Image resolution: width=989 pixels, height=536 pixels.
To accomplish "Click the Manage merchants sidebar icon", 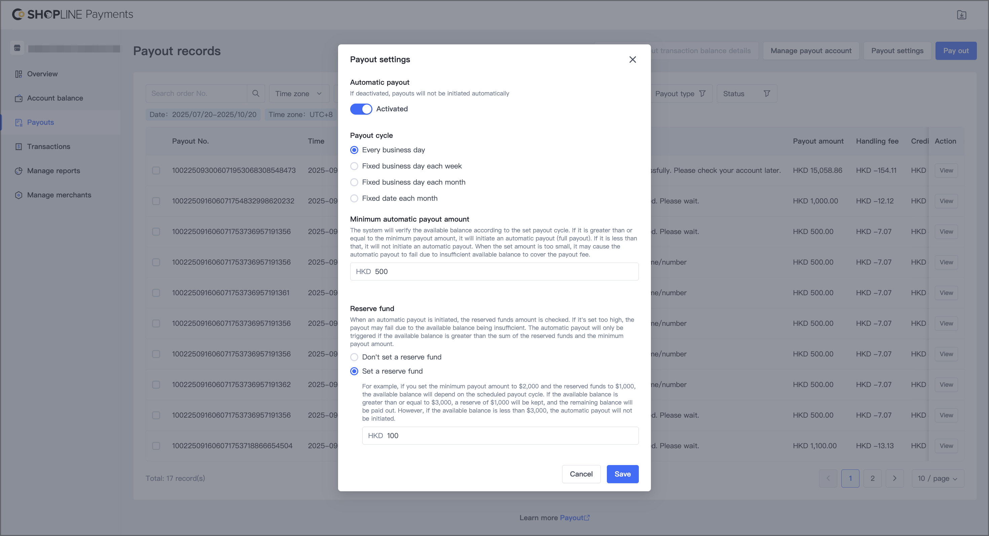I will click(x=19, y=195).
